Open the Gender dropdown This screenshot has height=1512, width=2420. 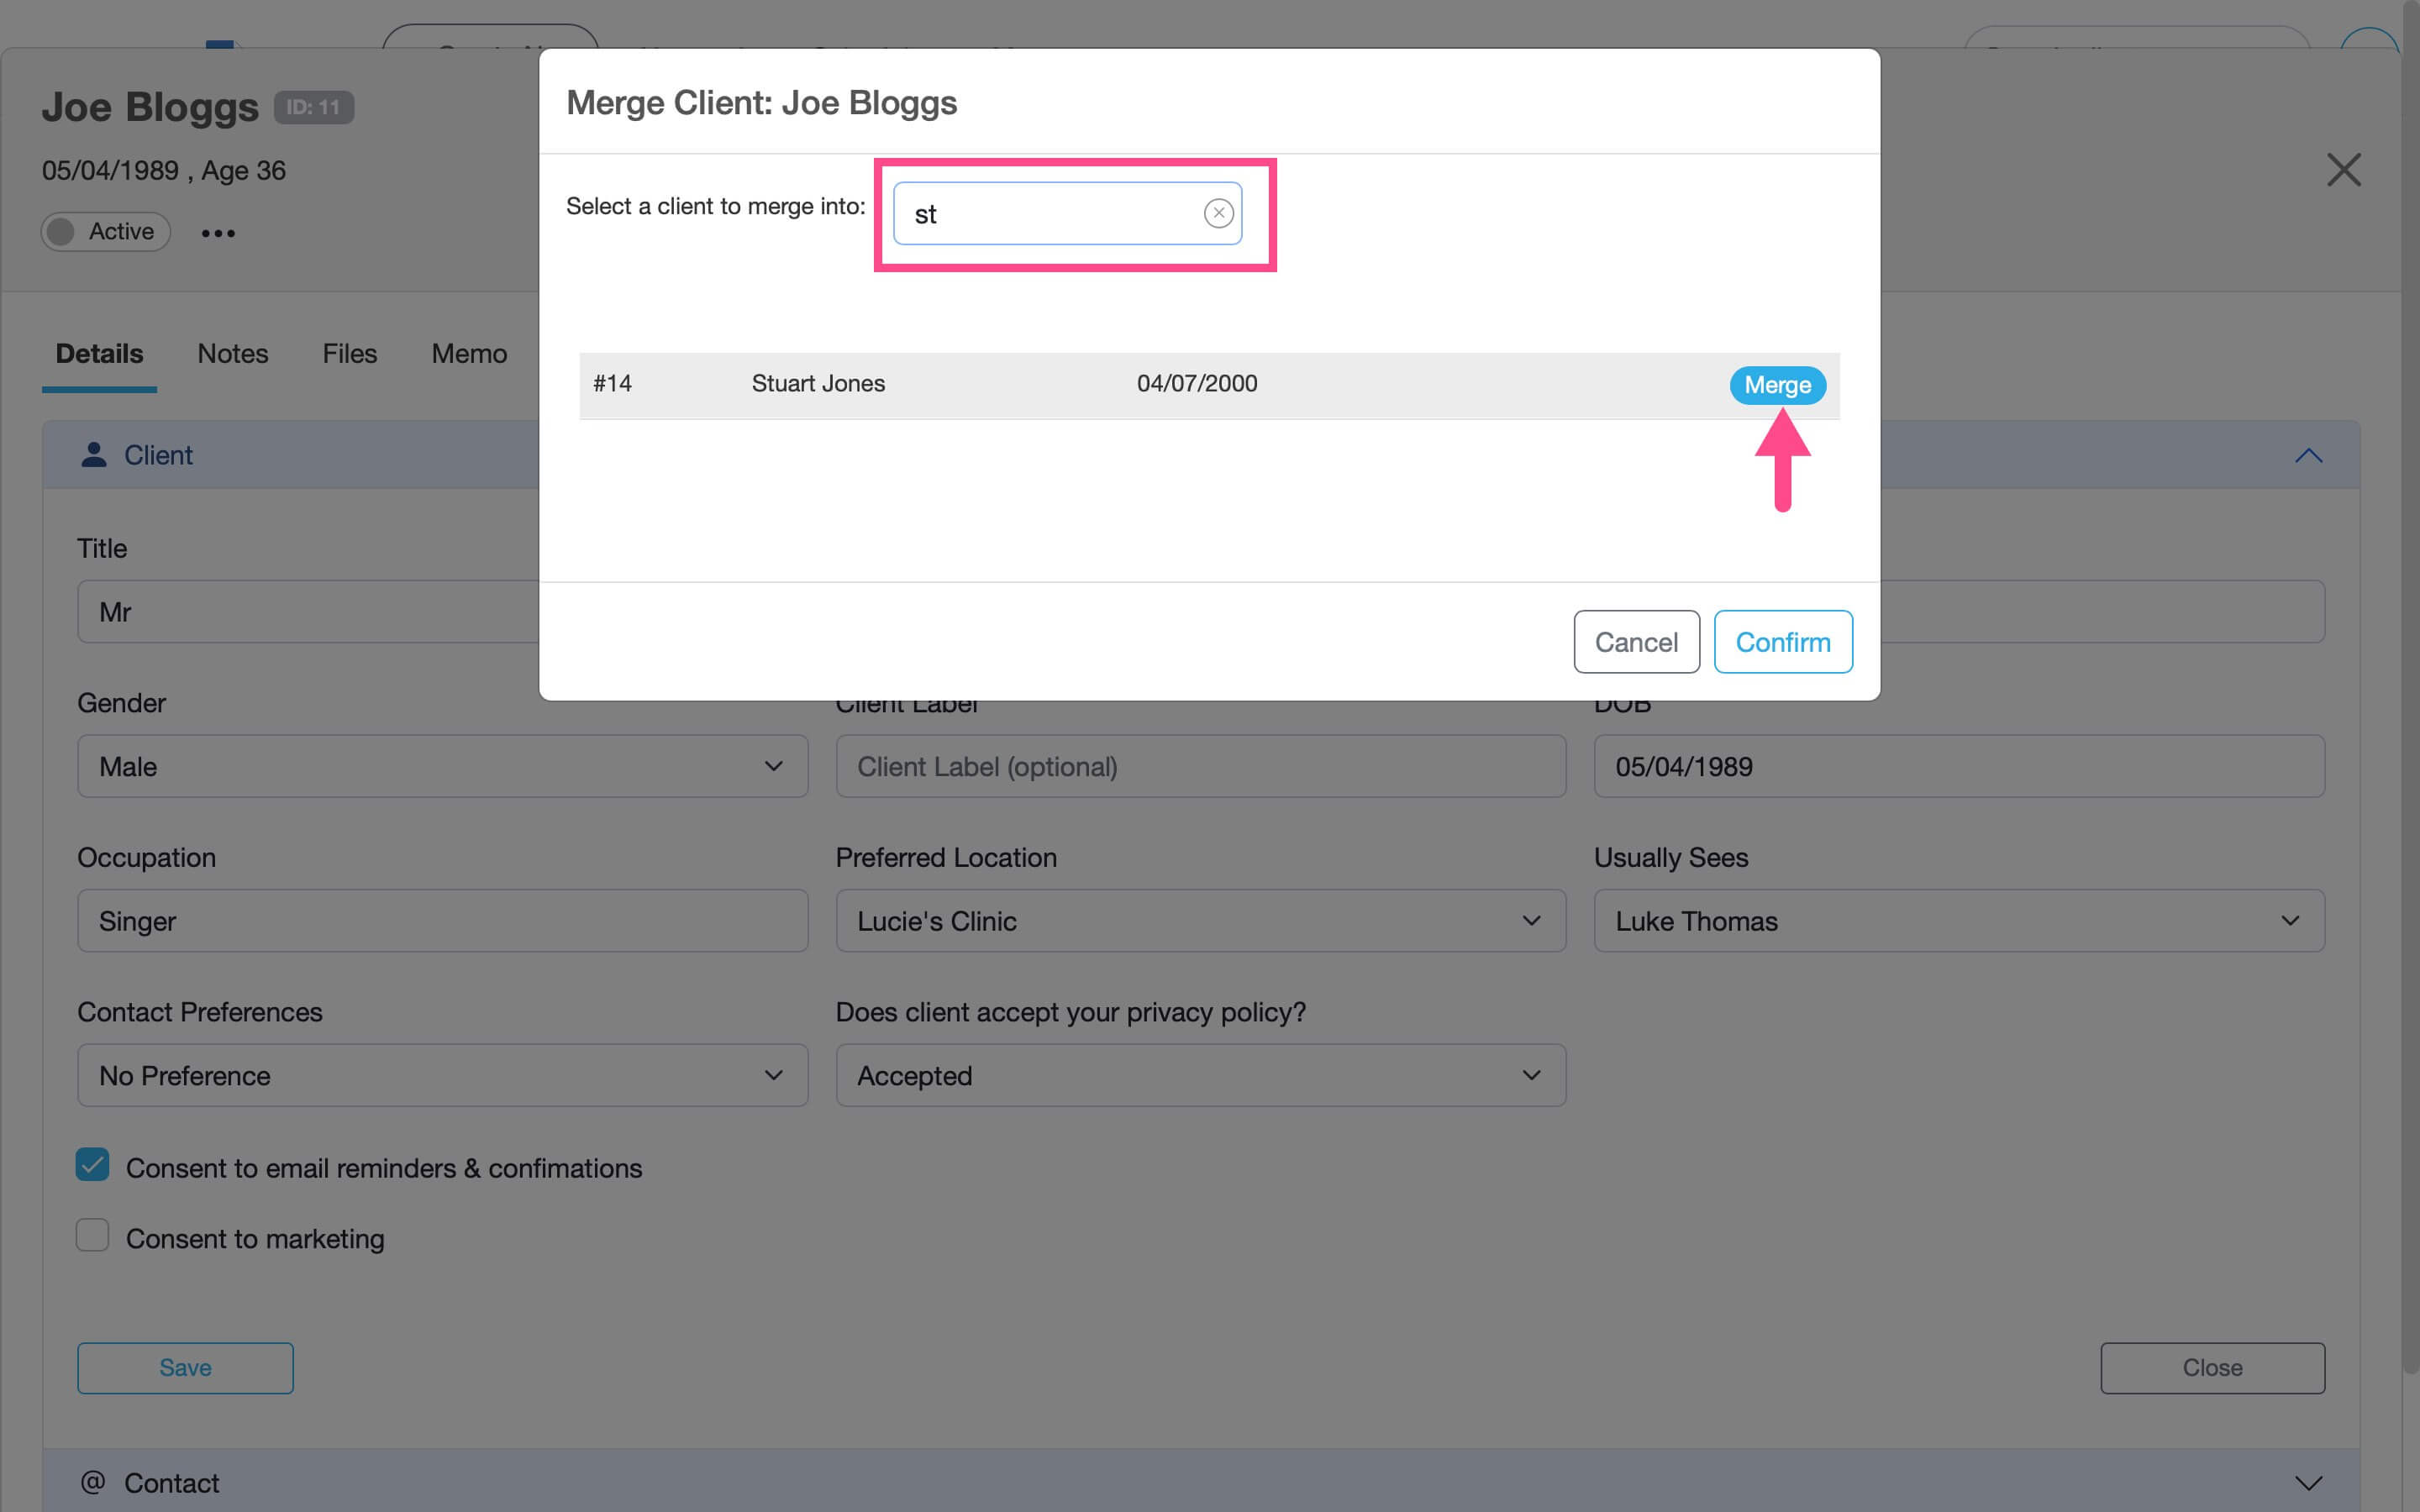(x=442, y=766)
